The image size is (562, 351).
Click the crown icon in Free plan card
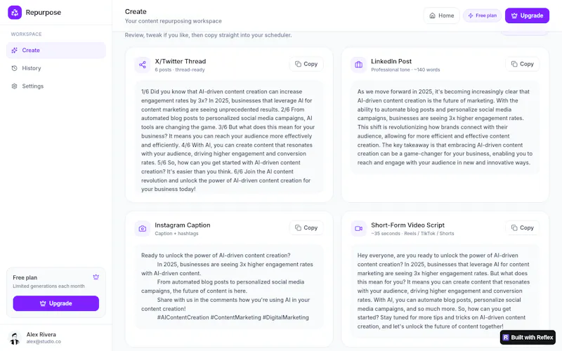[96, 277]
